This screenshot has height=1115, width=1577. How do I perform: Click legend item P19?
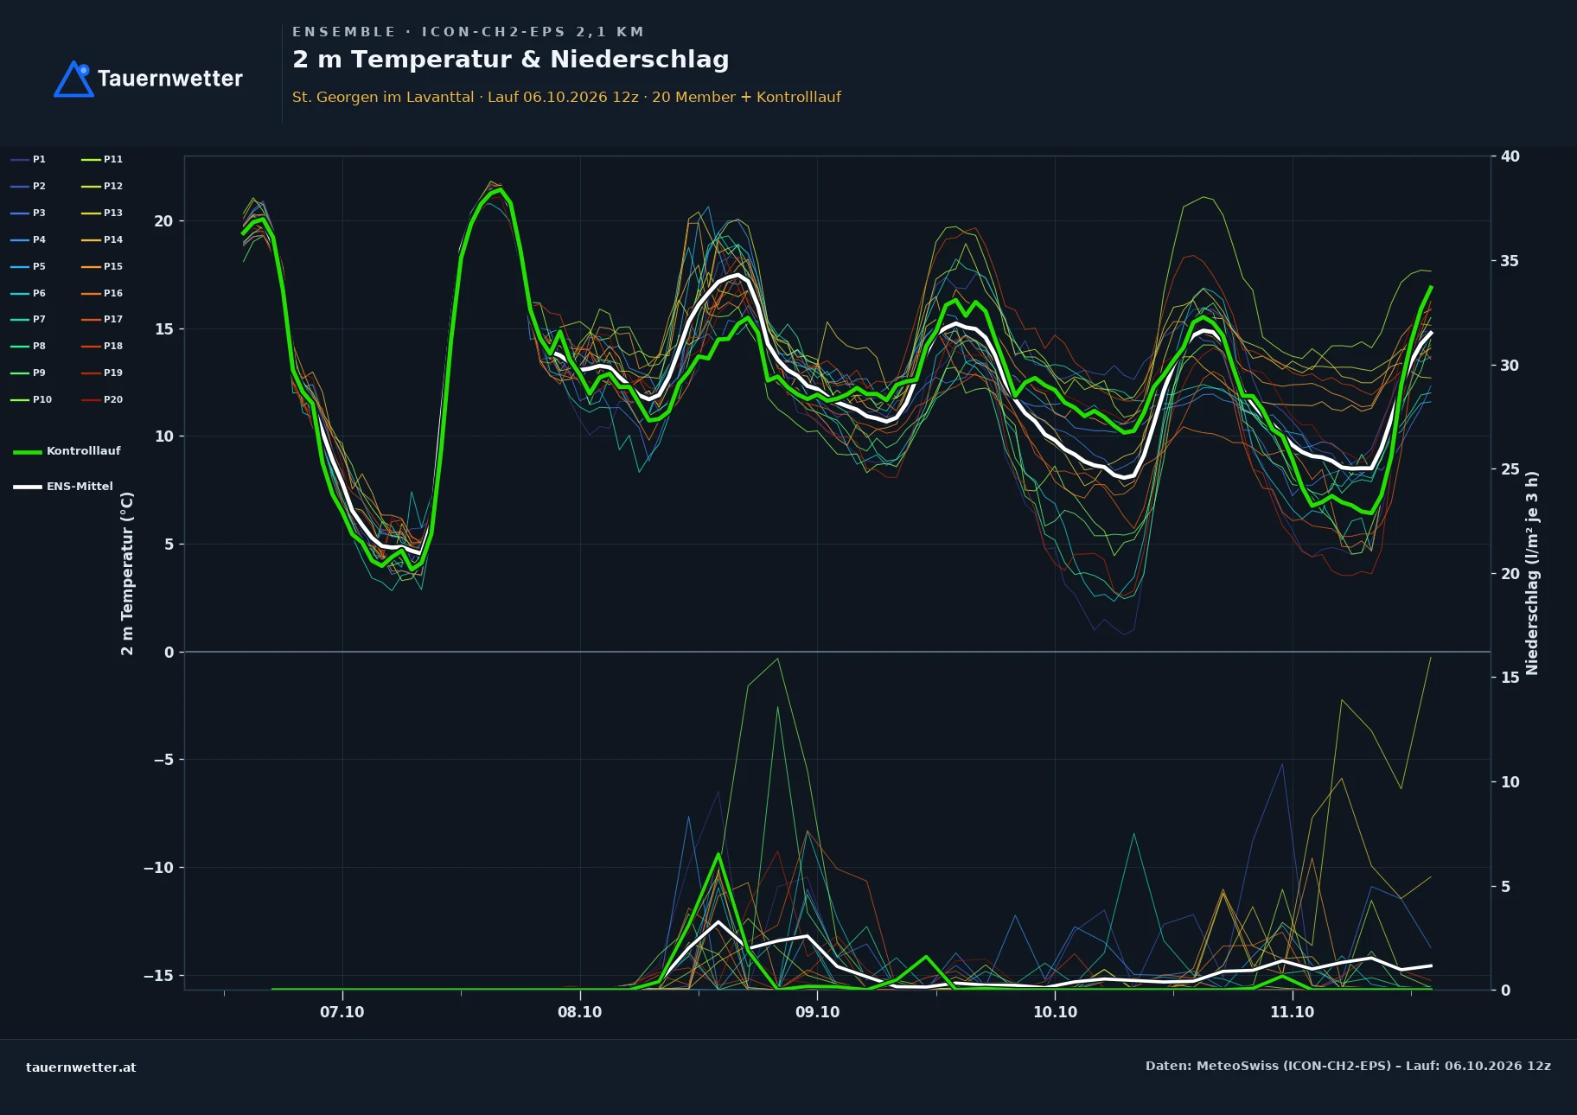tap(102, 373)
